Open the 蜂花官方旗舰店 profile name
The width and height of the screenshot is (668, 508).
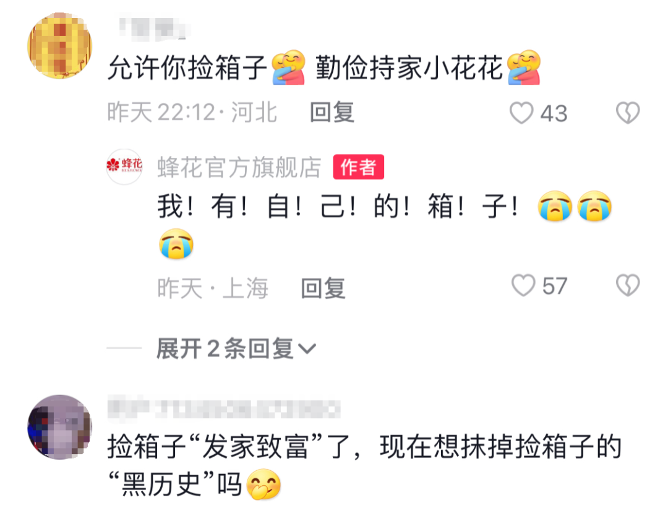(239, 167)
